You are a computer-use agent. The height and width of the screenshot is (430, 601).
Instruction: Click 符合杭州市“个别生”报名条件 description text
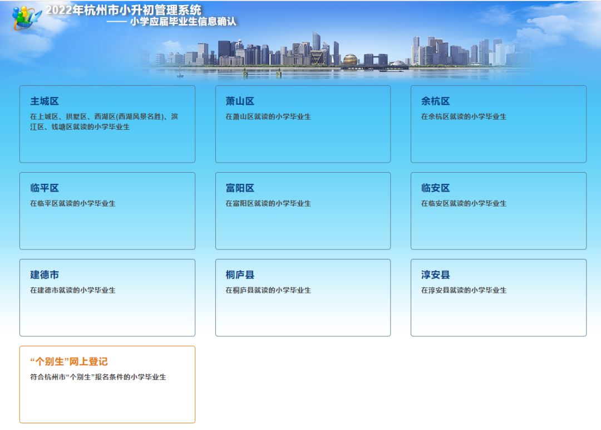[x=98, y=377]
